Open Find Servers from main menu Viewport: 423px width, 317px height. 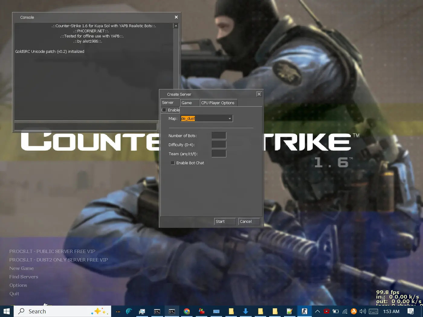tap(24, 277)
